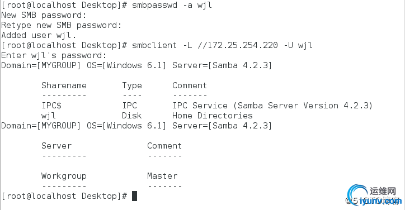Click the terminal cursor block at the last prompt
The width and height of the screenshot is (405, 210).
point(135,196)
